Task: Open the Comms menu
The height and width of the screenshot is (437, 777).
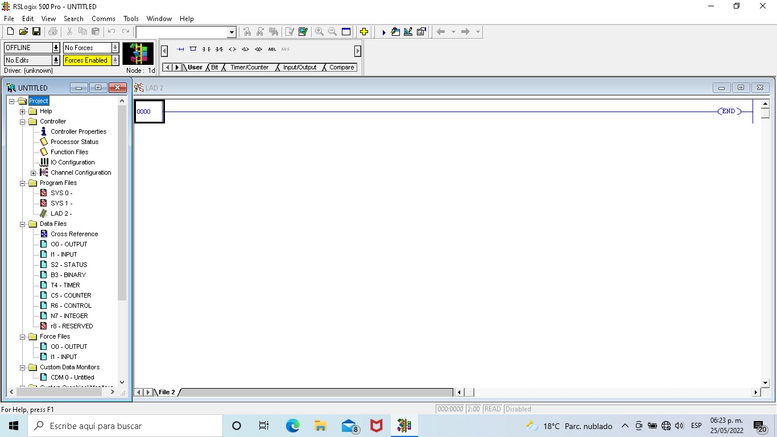Action: [104, 19]
